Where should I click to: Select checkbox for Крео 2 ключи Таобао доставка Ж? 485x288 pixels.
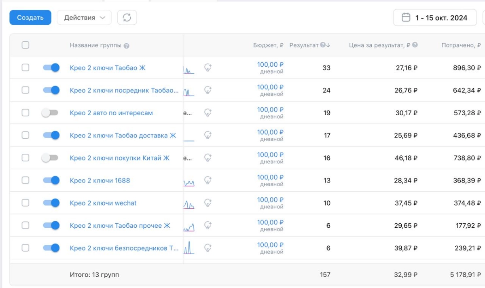(x=25, y=135)
